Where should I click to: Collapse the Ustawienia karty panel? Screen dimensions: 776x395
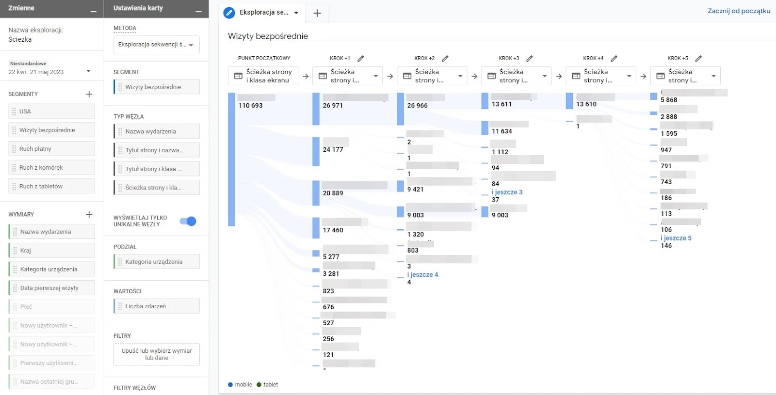(198, 12)
